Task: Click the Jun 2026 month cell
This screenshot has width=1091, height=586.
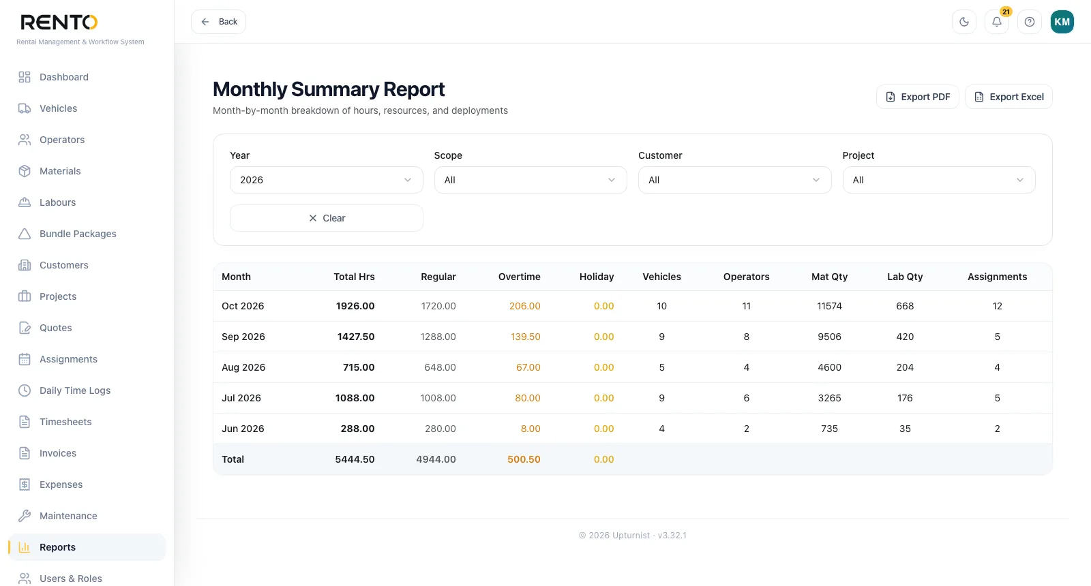Action: [243, 429]
